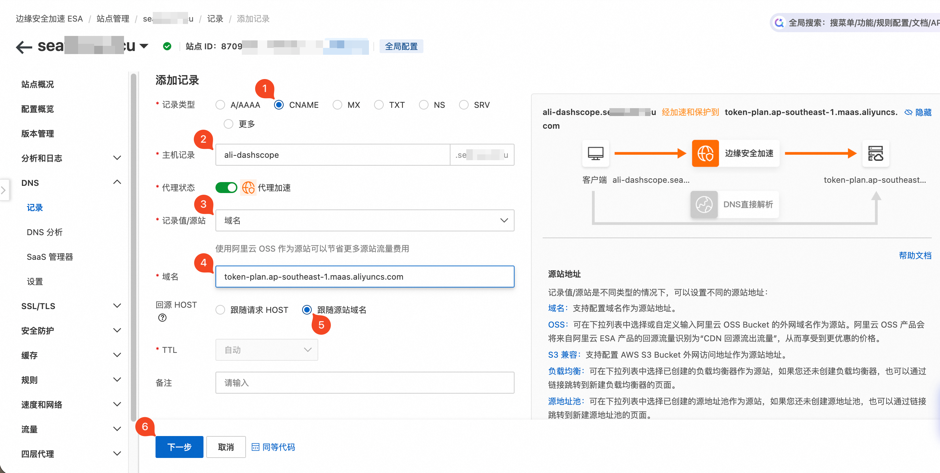Expand the collapsed left panel arrow
The image size is (940, 473).
tap(4, 190)
